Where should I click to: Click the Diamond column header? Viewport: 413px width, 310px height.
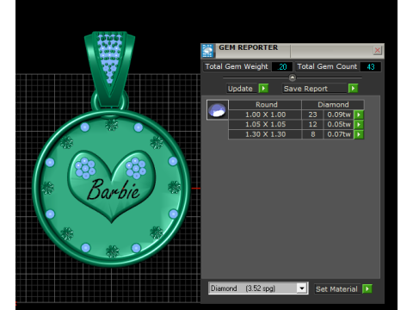coord(333,104)
